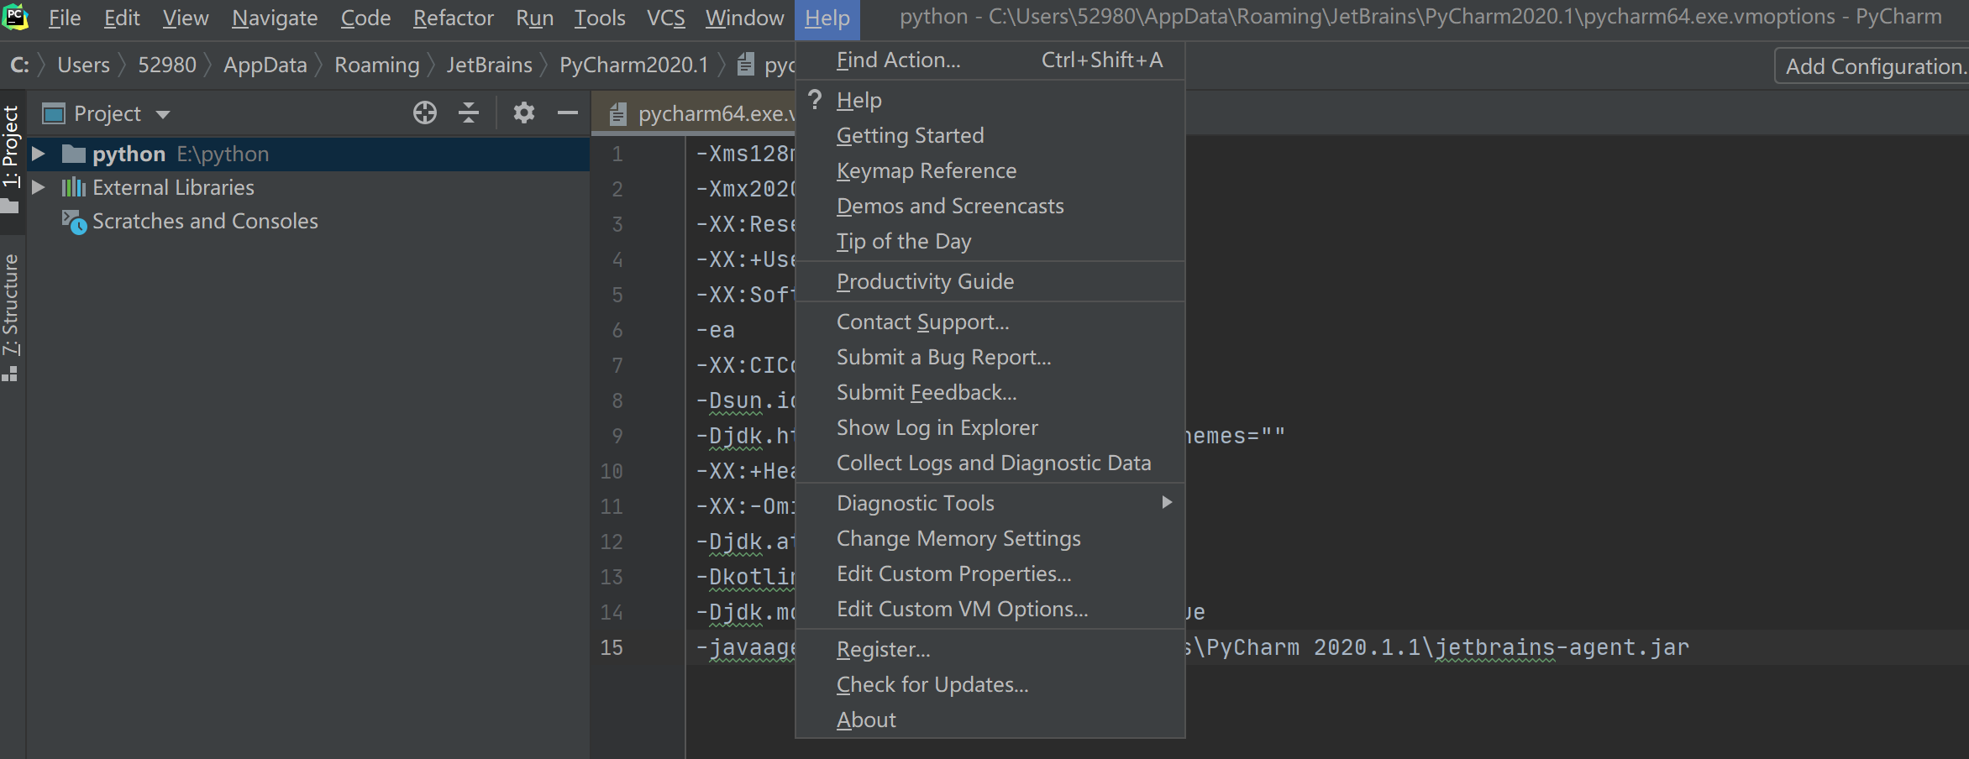Click the PyCharm application logo icon
The width and height of the screenshot is (1969, 759).
pos(15,17)
